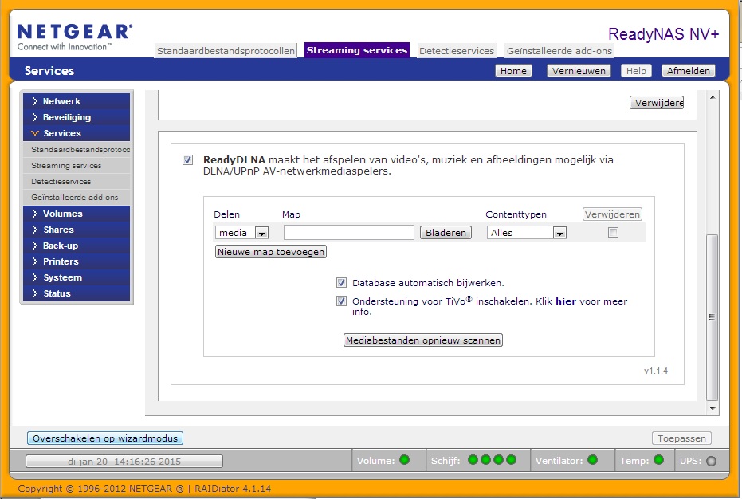Click the first Schijf disk LED

tap(473, 460)
